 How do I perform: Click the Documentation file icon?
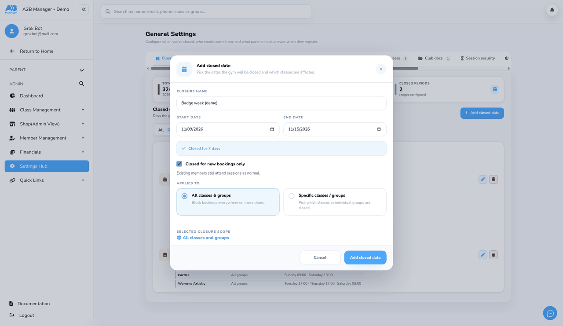11,304
